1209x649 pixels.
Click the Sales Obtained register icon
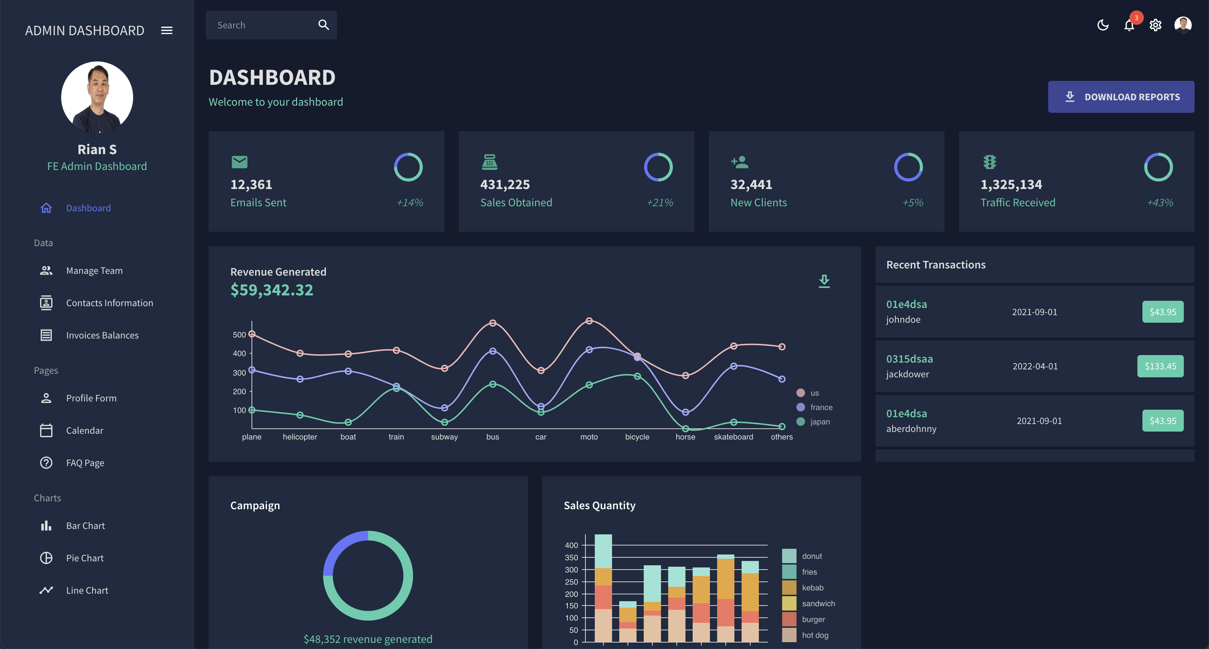pos(489,162)
